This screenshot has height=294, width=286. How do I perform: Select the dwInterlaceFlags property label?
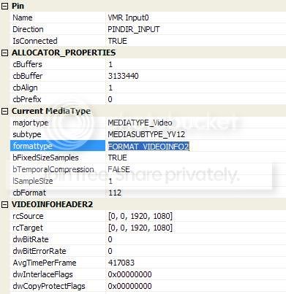pos(43,274)
